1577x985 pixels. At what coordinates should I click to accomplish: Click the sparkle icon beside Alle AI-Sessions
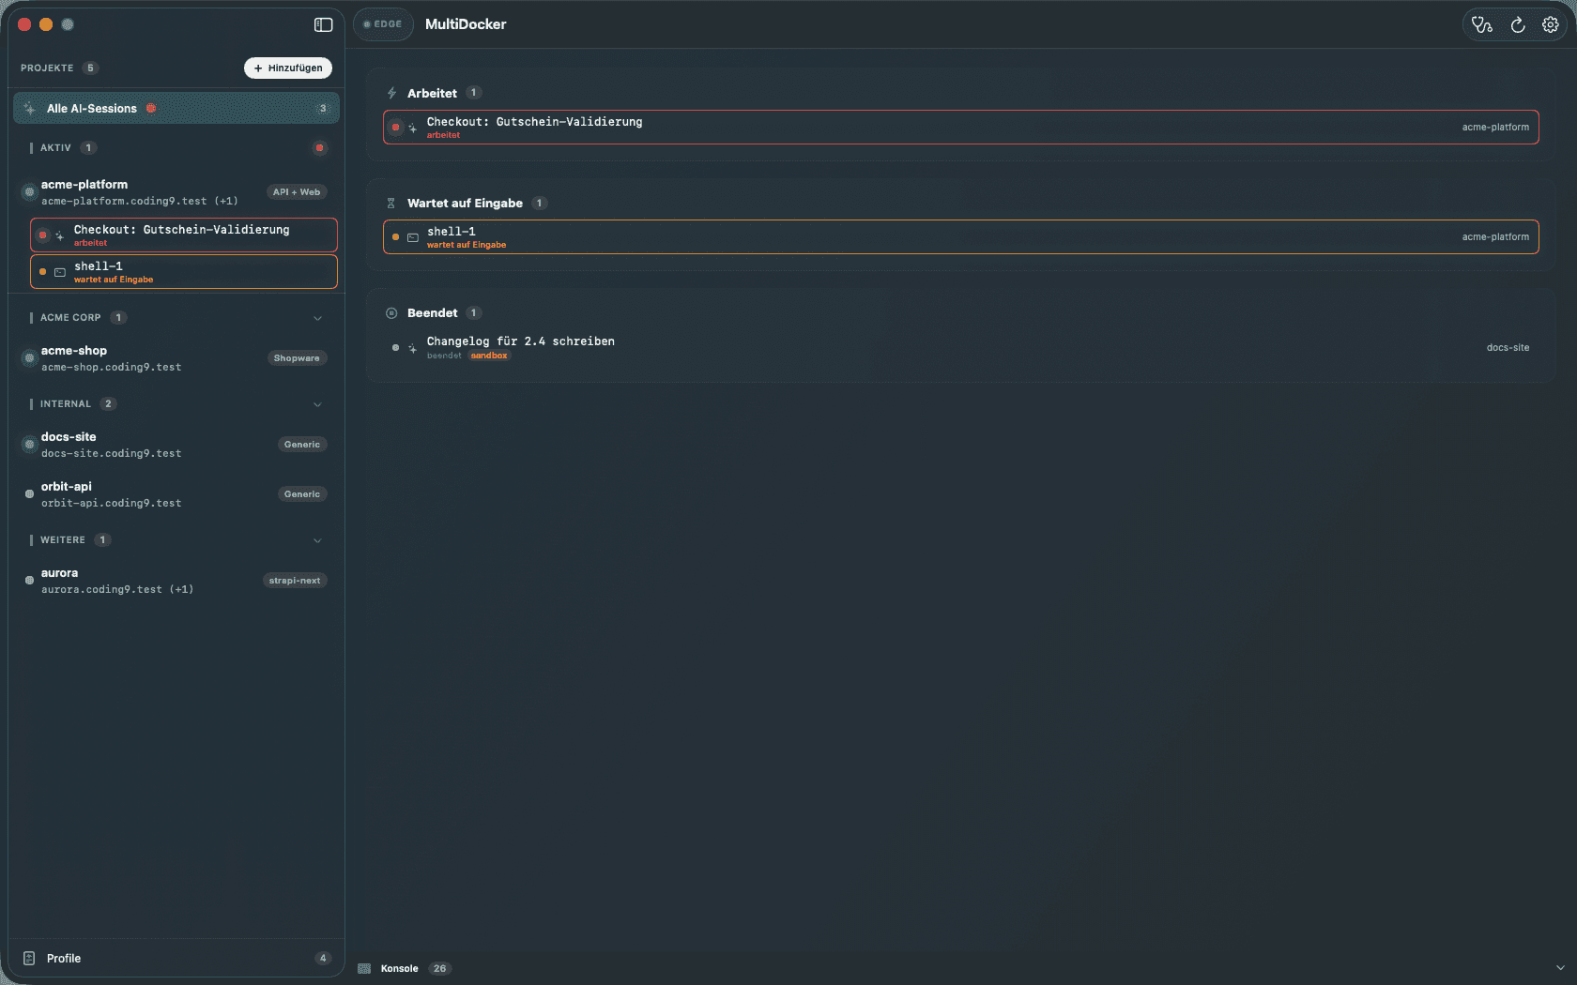coord(30,109)
